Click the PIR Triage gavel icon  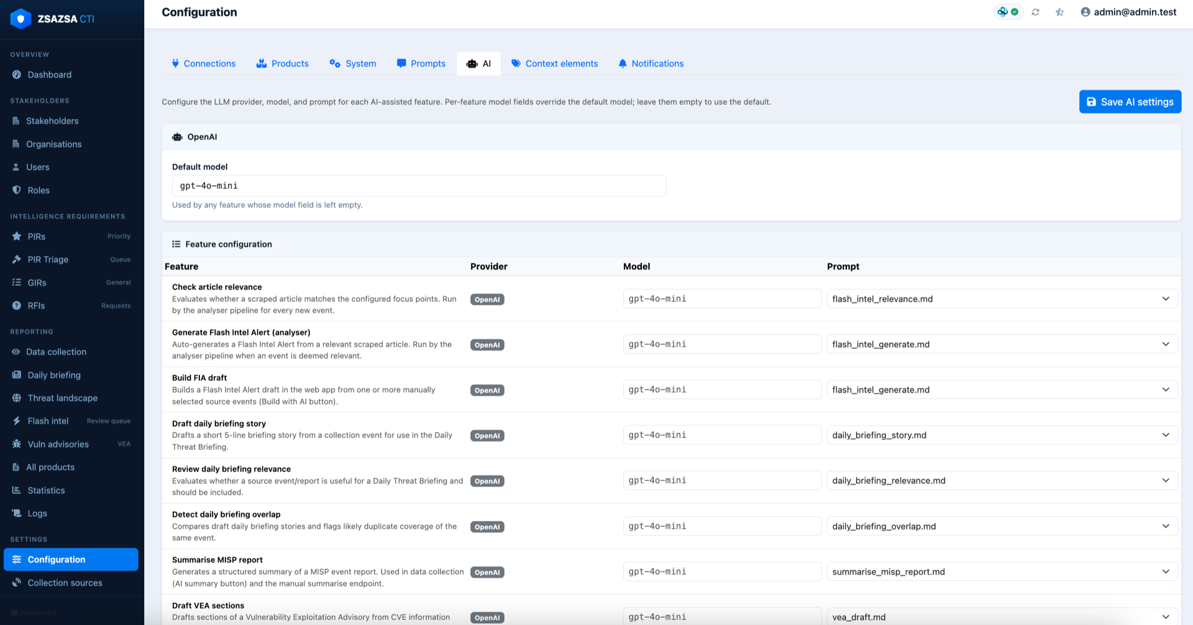point(17,259)
